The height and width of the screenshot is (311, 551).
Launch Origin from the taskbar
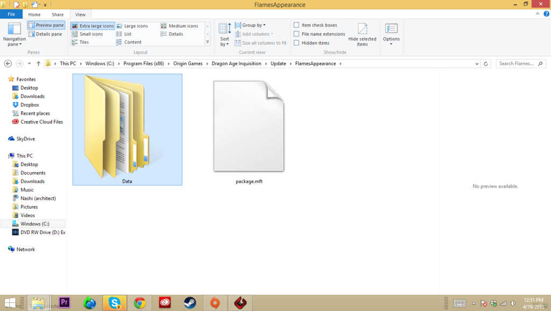[x=215, y=302]
